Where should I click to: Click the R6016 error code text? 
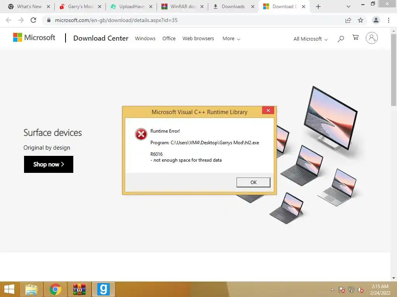(x=157, y=154)
